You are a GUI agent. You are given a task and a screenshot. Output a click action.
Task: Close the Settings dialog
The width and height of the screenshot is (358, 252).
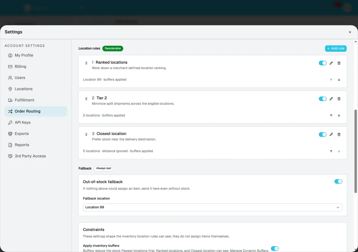coord(350,32)
